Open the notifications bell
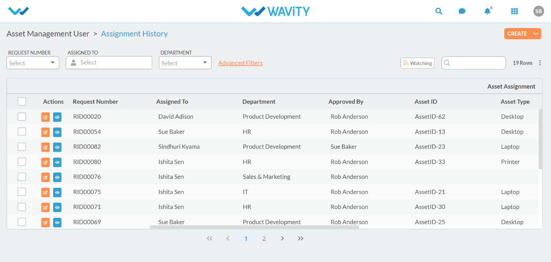The image size is (551, 262). click(x=488, y=11)
